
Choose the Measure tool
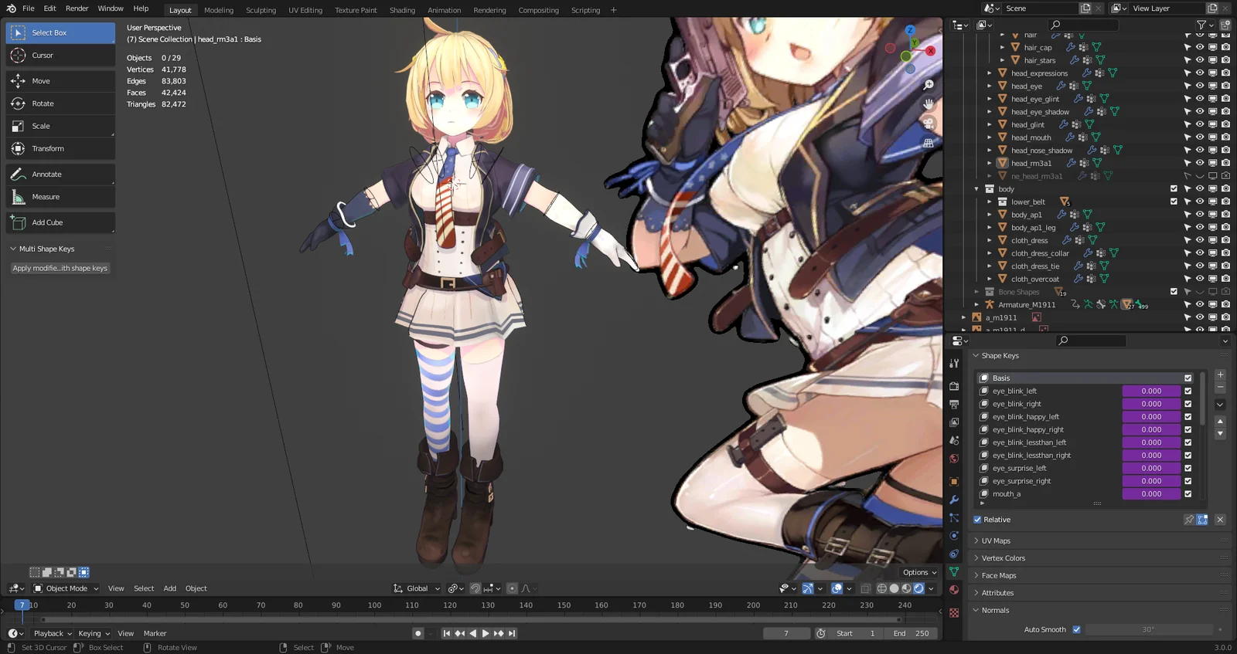pyautogui.click(x=60, y=197)
